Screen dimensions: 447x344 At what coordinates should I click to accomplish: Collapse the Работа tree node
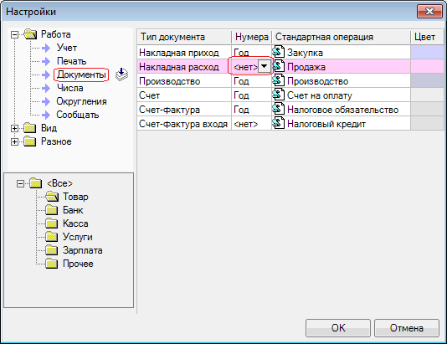point(14,35)
